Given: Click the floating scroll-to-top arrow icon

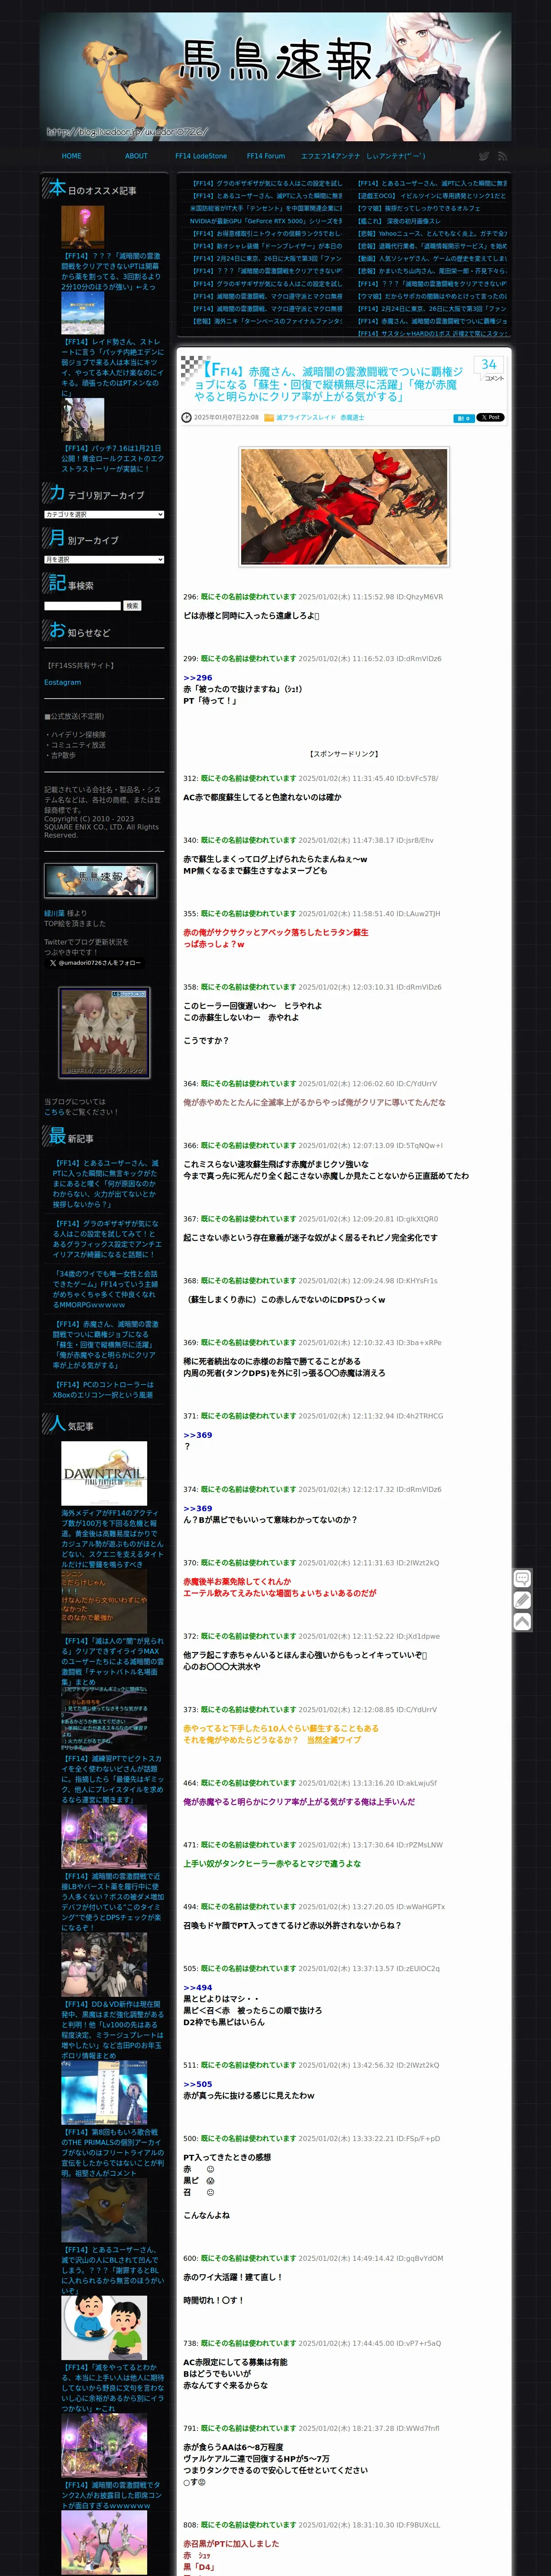Looking at the screenshot, I should [522, 1622].
